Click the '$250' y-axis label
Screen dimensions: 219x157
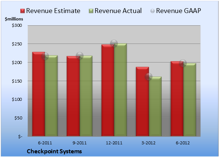17,44
